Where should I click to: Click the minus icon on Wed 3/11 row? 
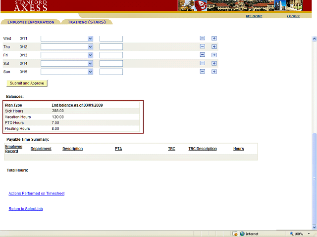(202, 39)
